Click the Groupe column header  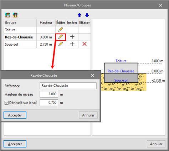20,23
